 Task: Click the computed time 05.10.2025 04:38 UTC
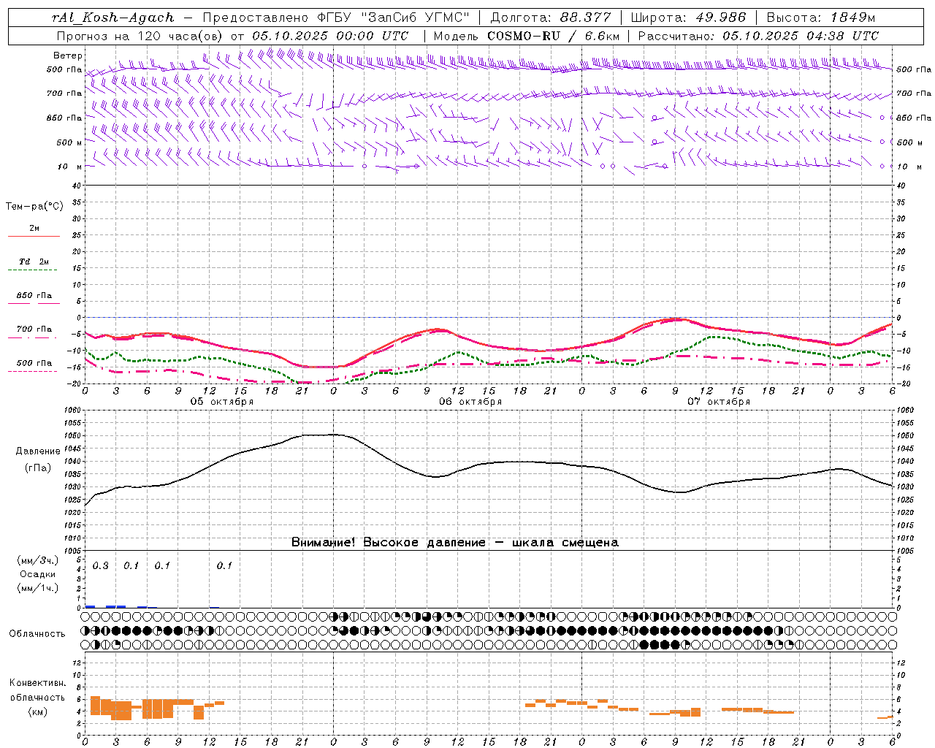point(801,36)
